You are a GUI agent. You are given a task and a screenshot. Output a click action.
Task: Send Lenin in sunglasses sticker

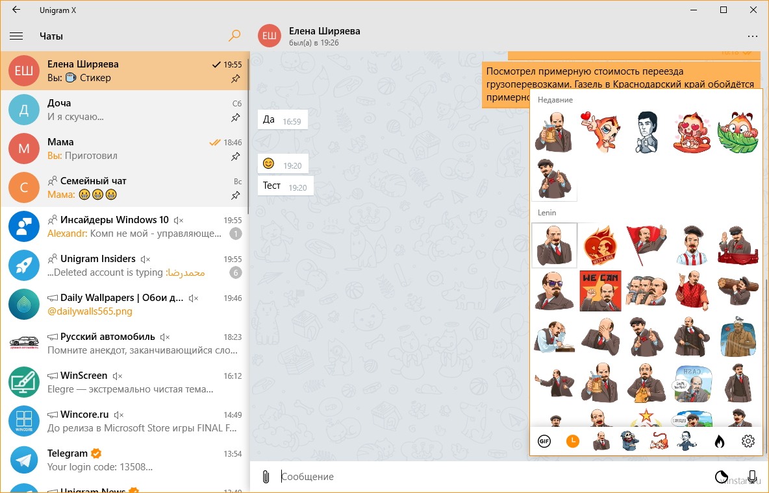pos(554,291)
